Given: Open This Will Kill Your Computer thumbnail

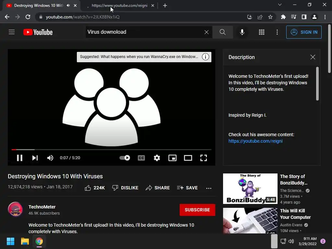Looking at the screenshot, I should (x=250, y=220).
